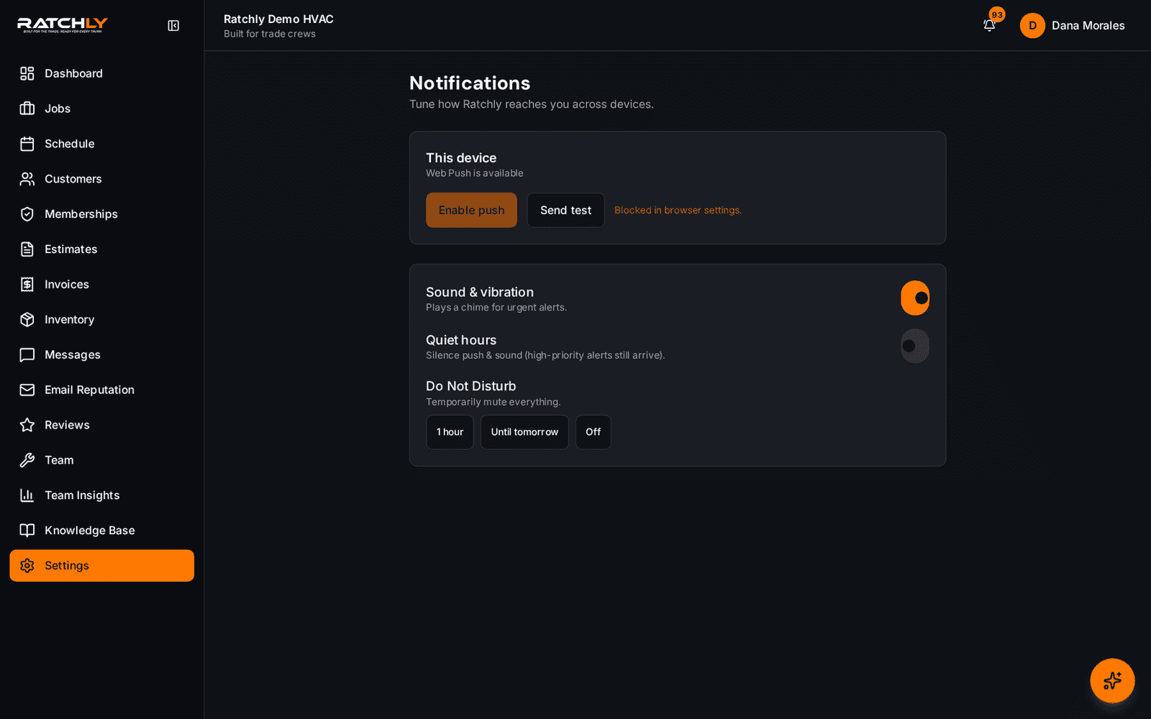The height and width of the screenshot is (719, 1151).
Task: Click the Ratchly logo
Action: pyautogui.click(x=63, y=25)
